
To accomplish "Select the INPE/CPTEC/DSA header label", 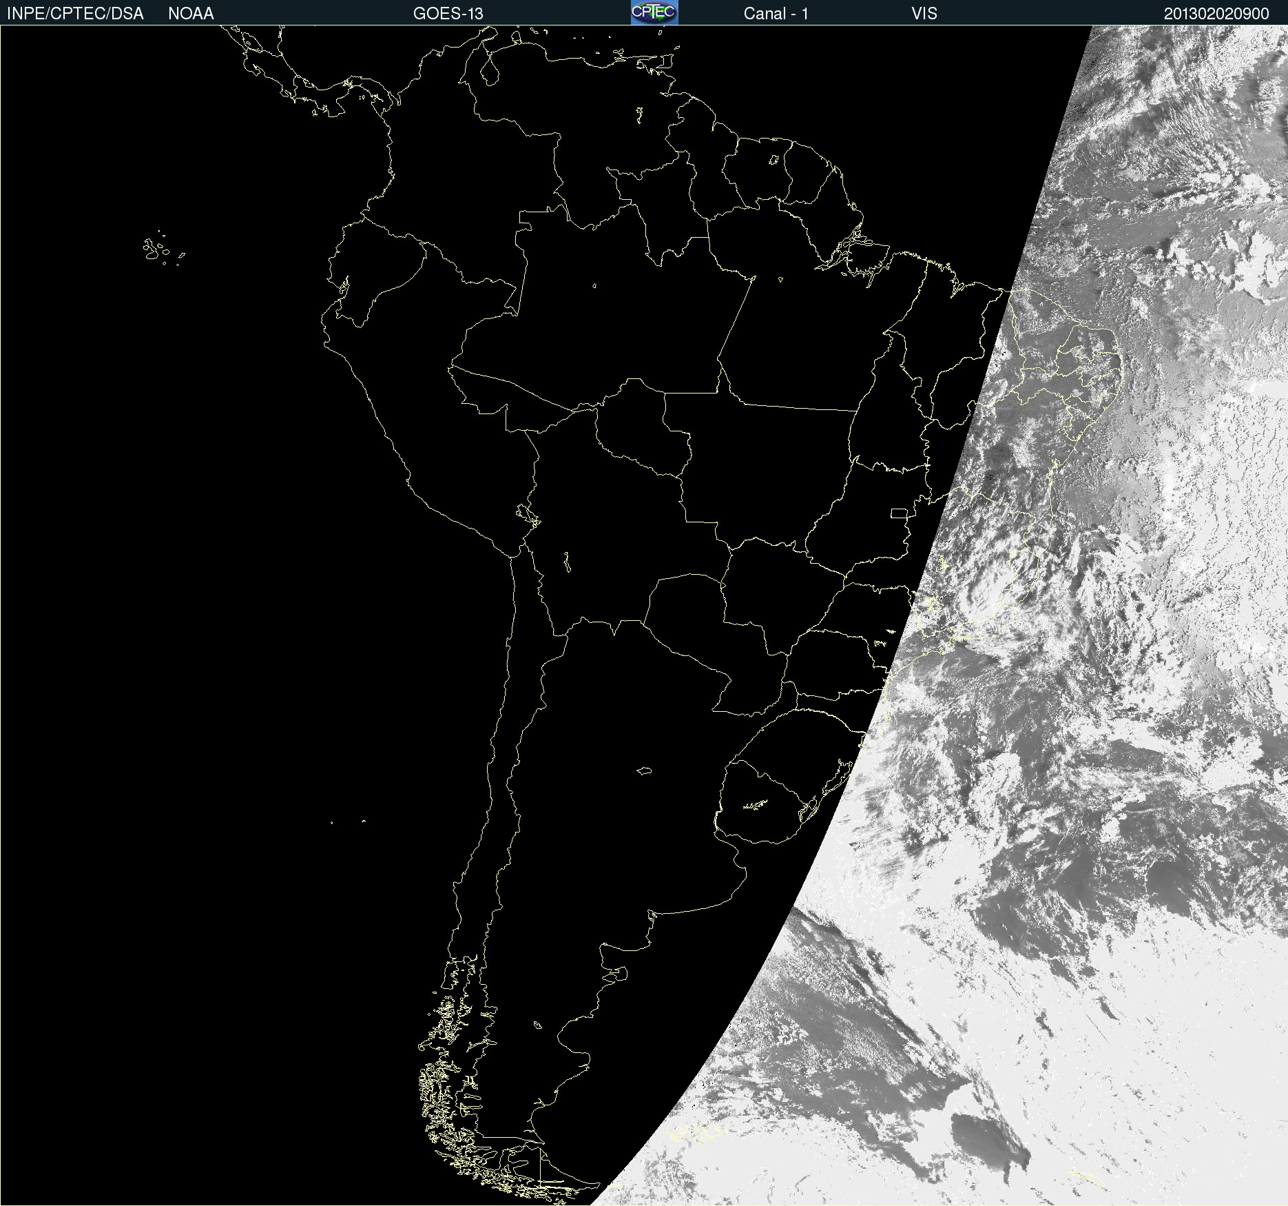I will [75, 13].
